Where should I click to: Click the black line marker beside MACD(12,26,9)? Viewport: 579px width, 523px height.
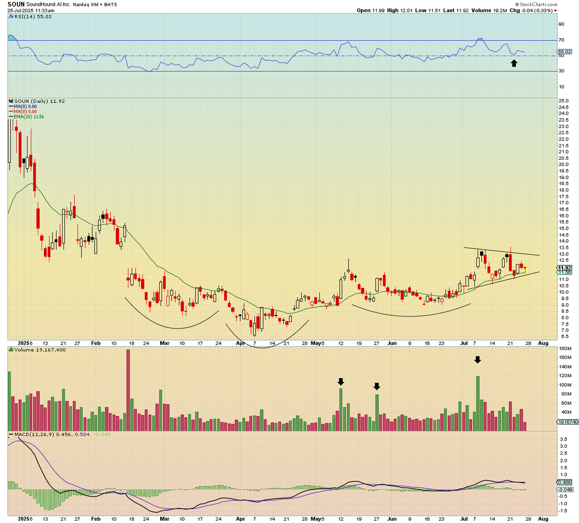point(11,434)
